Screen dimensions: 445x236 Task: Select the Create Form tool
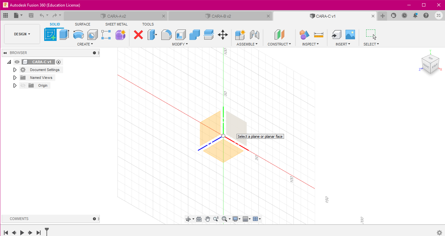click(x=120, y=34)
